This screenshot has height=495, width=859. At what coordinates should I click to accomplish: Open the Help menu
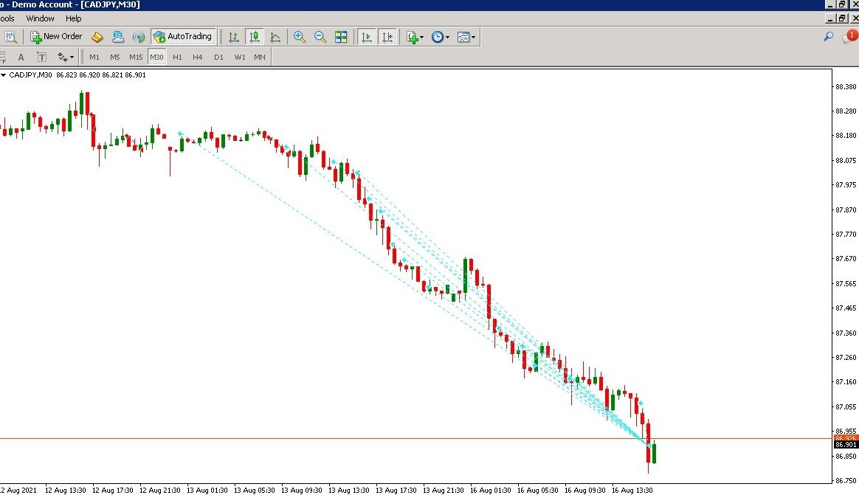click(x=73, y=18)
